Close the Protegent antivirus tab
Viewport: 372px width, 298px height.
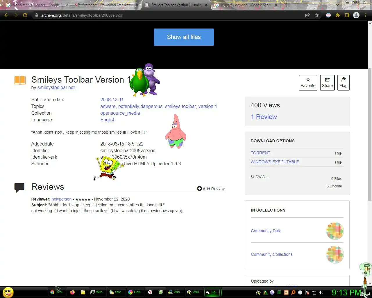137,5
